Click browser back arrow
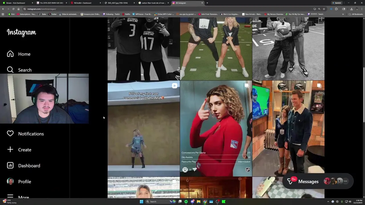Screen dimensions: 365x205 3,9
